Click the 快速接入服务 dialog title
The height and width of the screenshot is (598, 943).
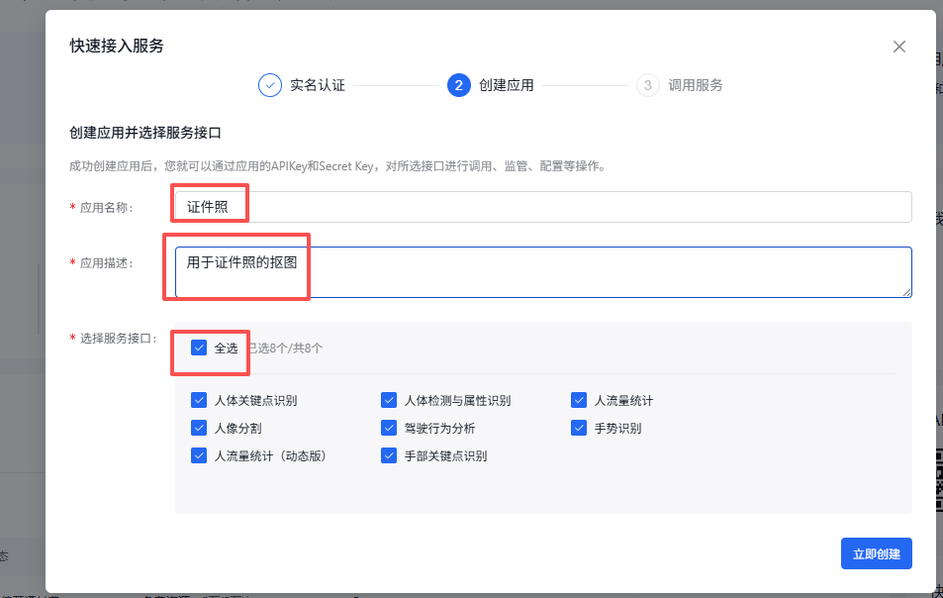(117, 47)
